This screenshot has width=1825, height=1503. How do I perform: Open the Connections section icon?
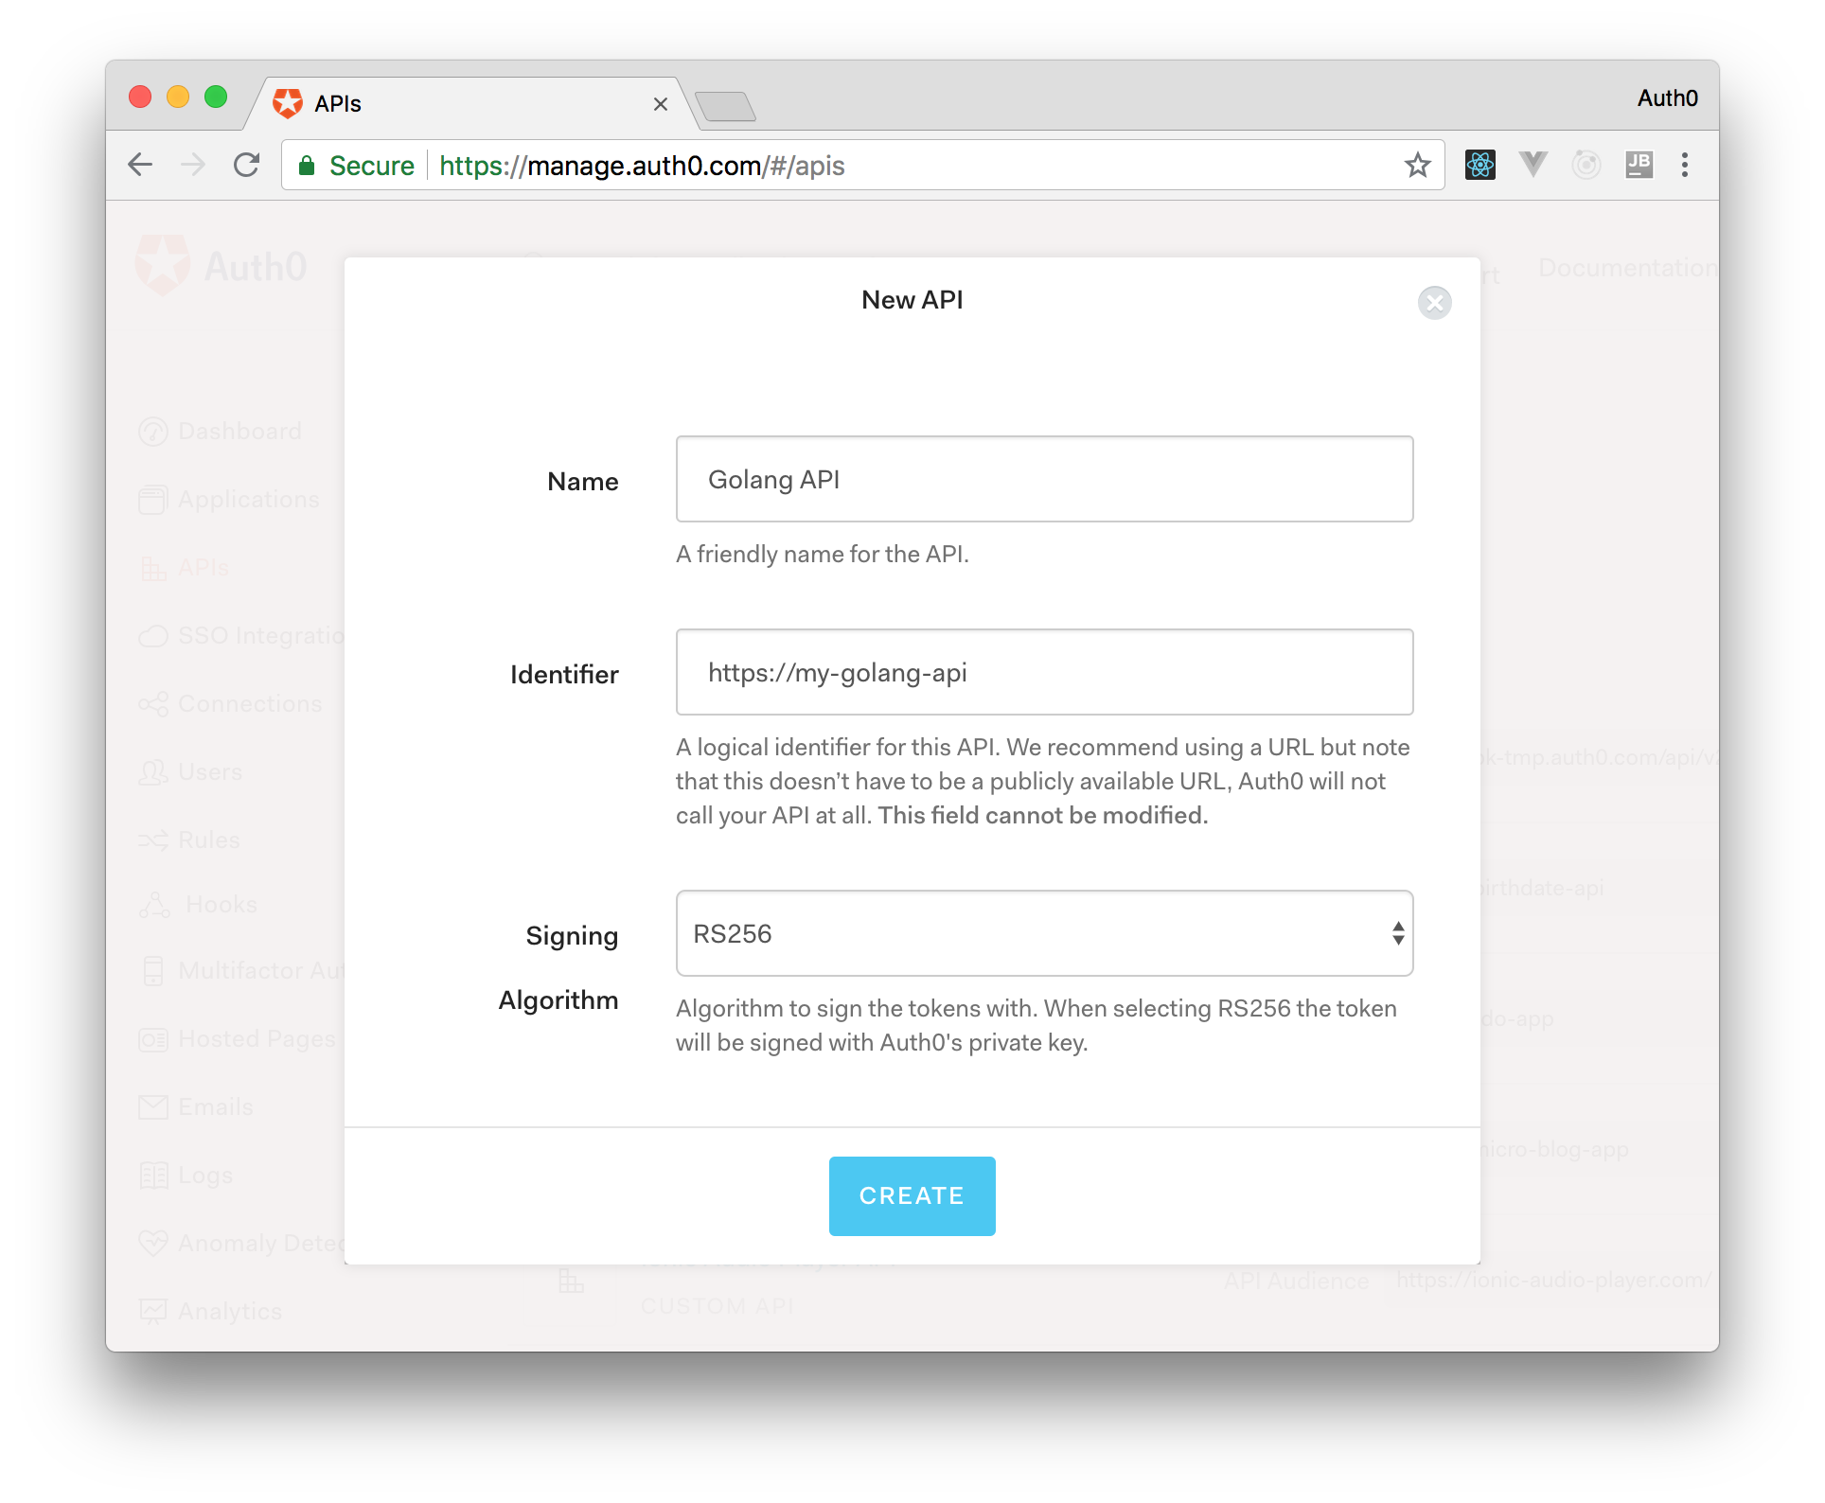click(154, 703)
